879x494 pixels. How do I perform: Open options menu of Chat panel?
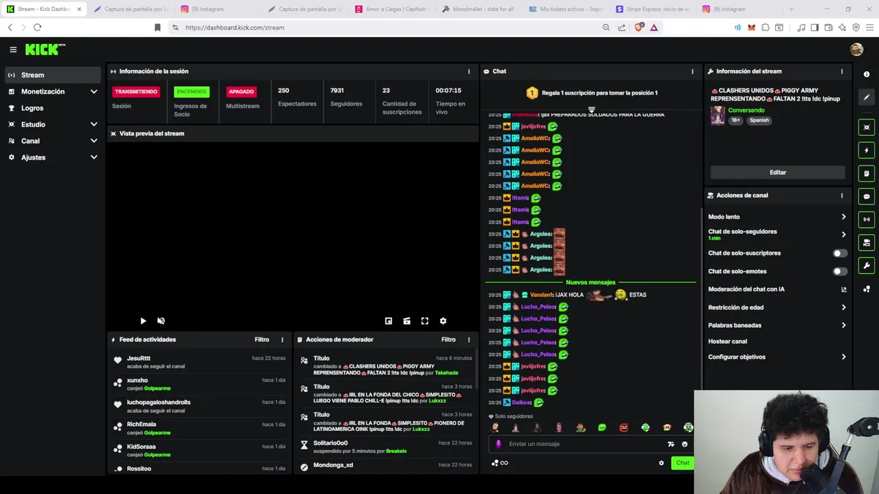click(692, 71)
